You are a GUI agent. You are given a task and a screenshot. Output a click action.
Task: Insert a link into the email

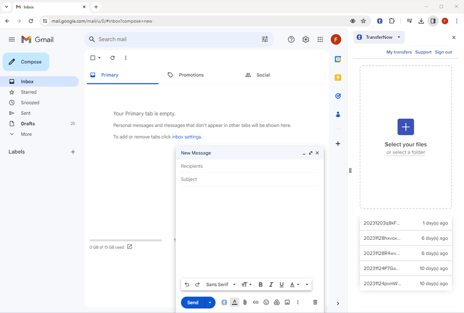[255, 302]
